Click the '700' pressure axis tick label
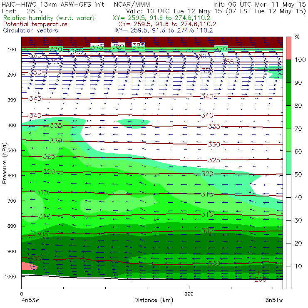Image resolution: width=308 pixels, height=308 pixels. click(12, 201)
